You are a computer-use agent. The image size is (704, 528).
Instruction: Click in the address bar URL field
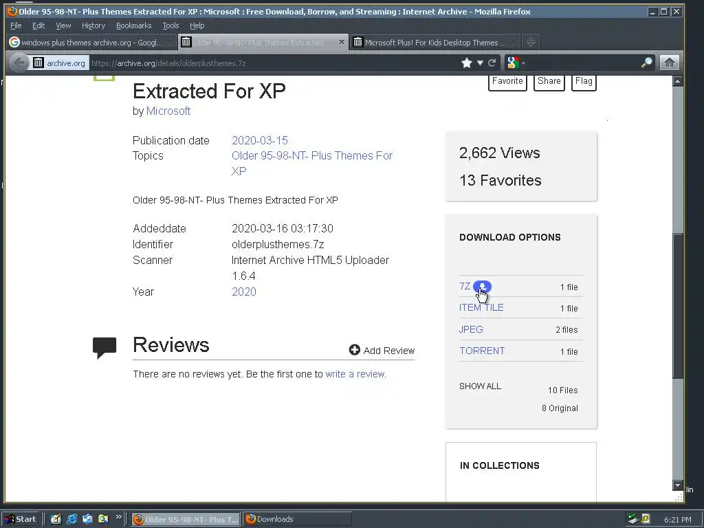(x=274, y=63)
